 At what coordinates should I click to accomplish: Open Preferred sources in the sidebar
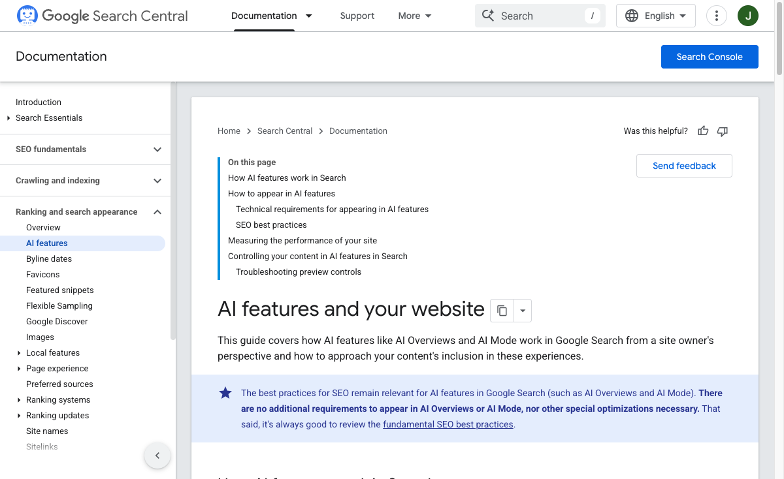pyautogui.click(x=59, y=384)
